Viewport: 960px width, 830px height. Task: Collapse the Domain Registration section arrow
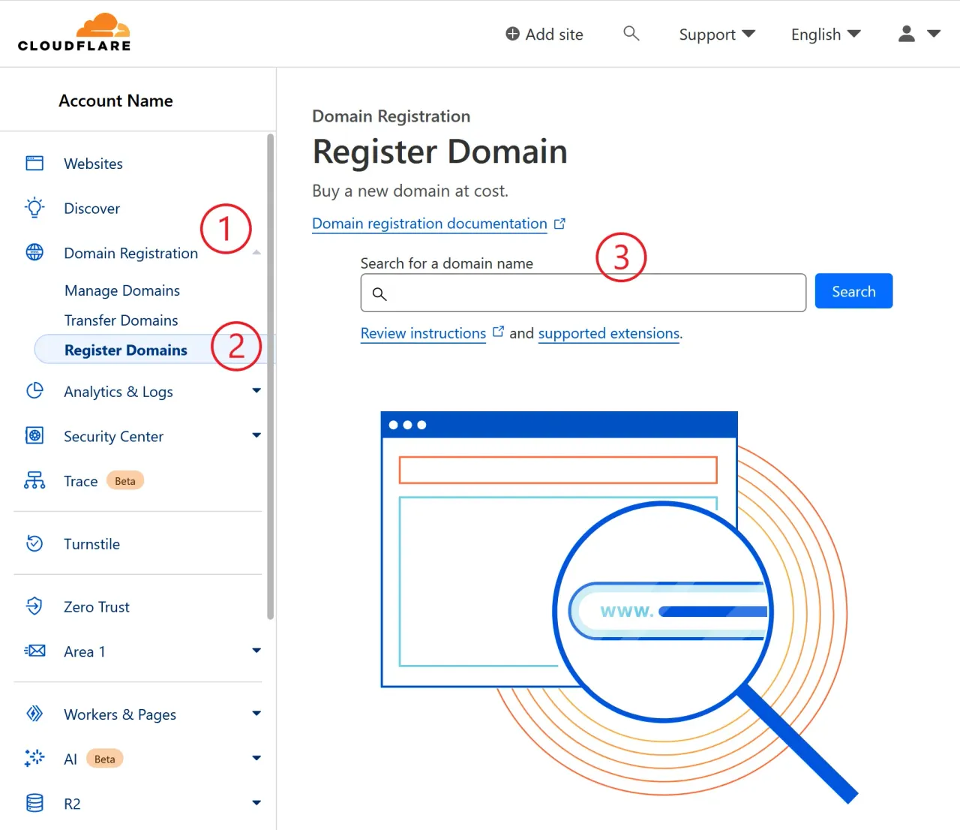(x=256, y=253)
